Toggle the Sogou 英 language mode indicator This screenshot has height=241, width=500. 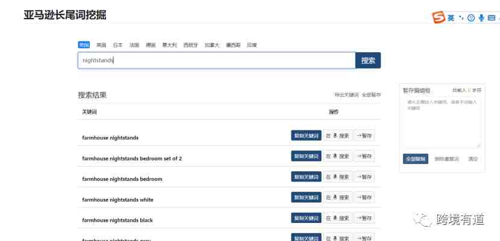[x=451, y=18]
